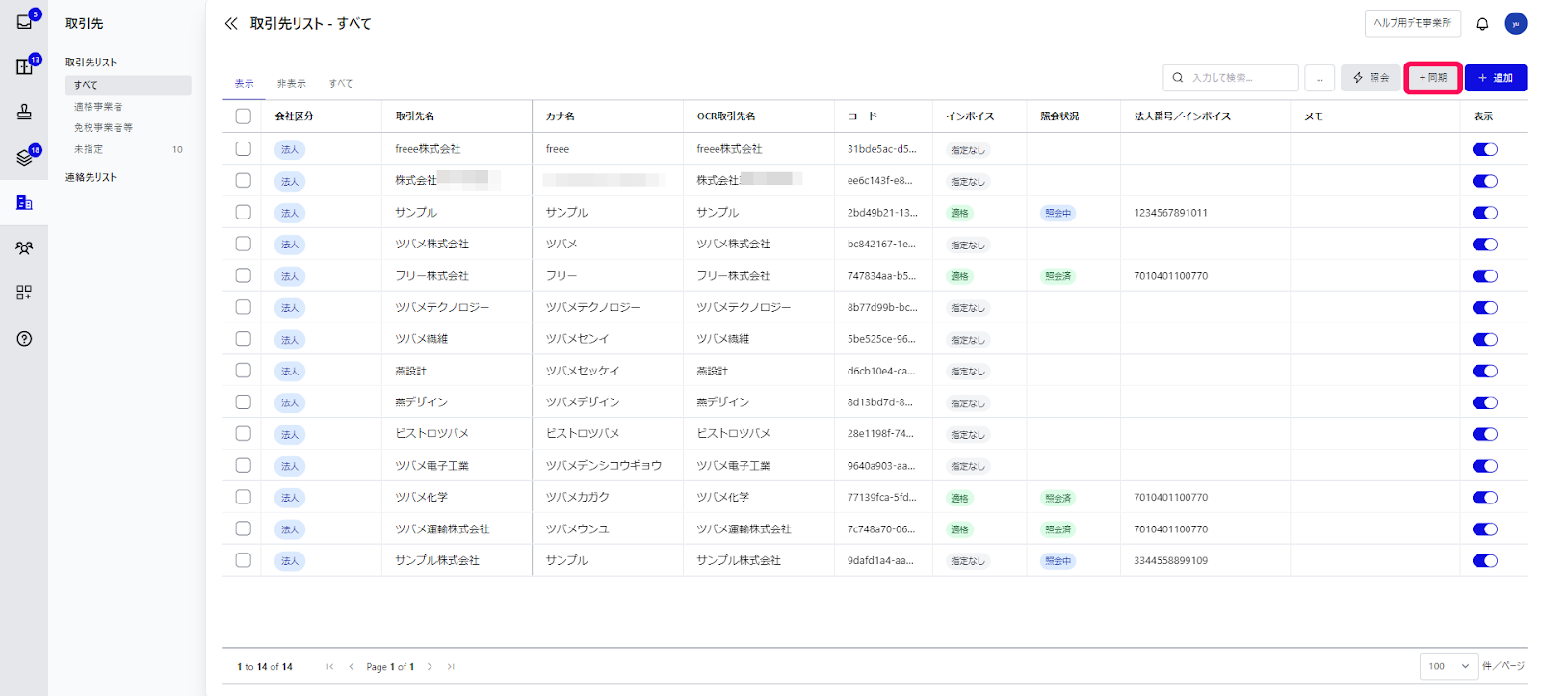Check the ツバメテクノロジー row checkbox
This screenshot has width=1541, height=696.
point(243,307)
